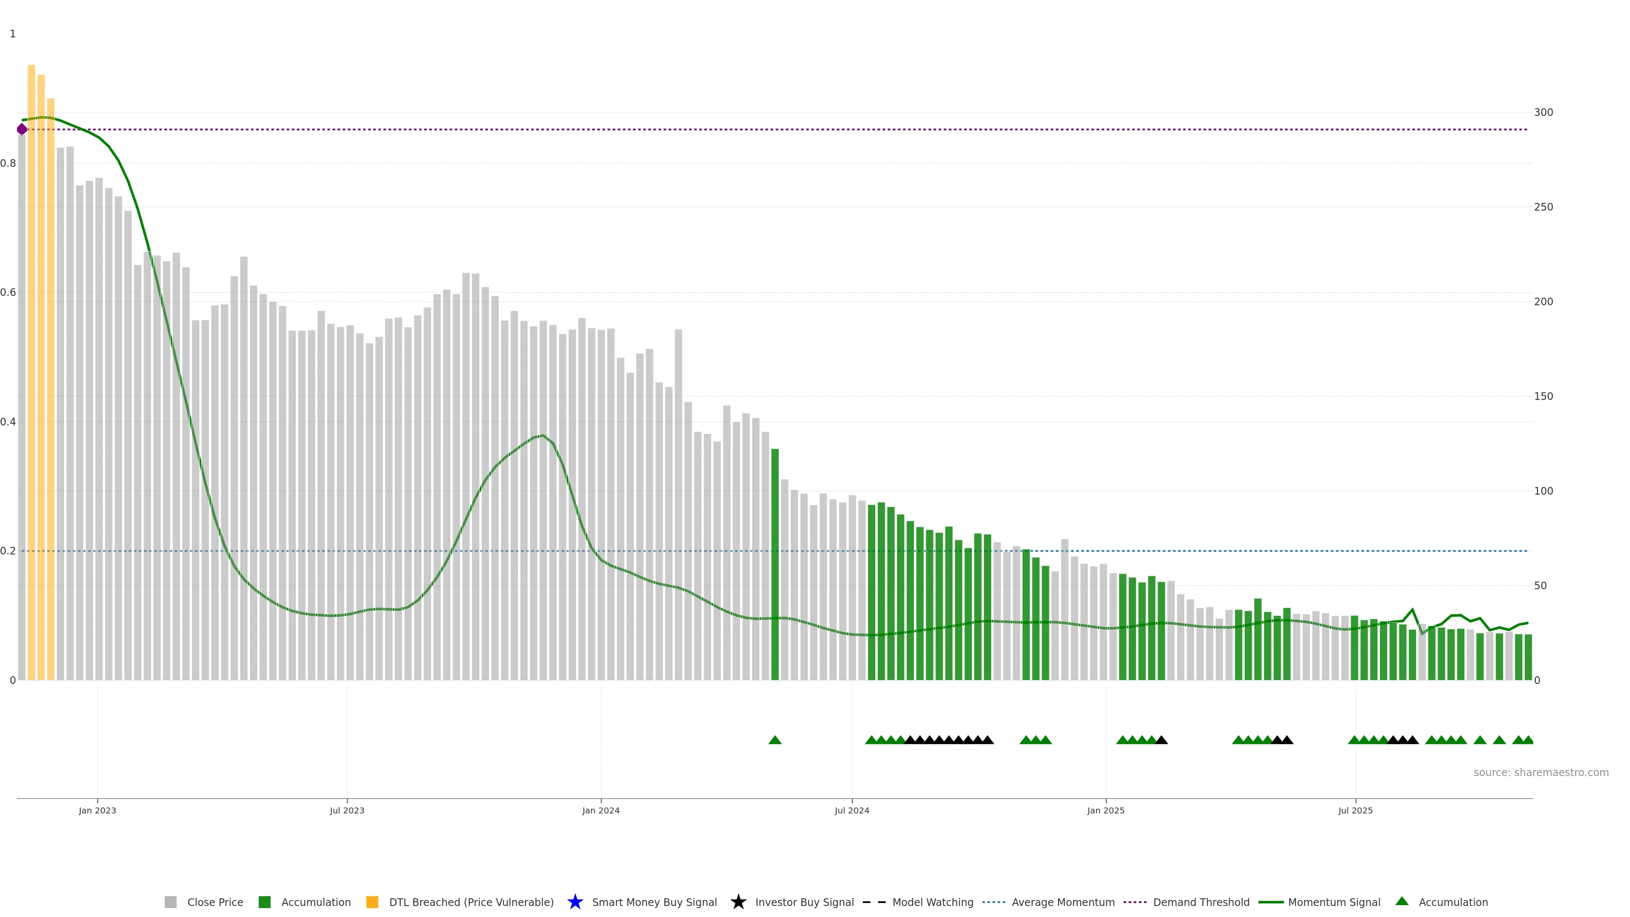The height and width of the screenshot is (917, 1630).
Task: Click the purple diamond demand threshold marker
Action: coord(22,129)
